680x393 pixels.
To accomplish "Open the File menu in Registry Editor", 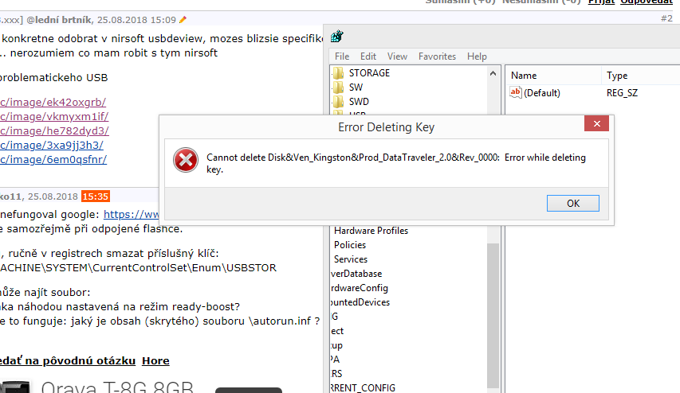I will click(x=342, y=56).
